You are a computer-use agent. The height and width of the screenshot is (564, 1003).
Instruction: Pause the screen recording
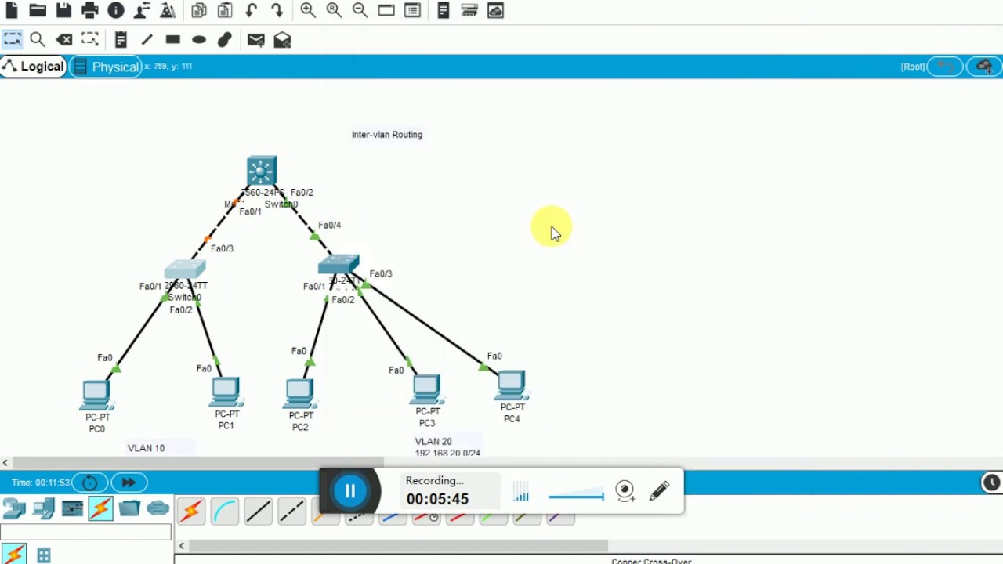point(349,491)
